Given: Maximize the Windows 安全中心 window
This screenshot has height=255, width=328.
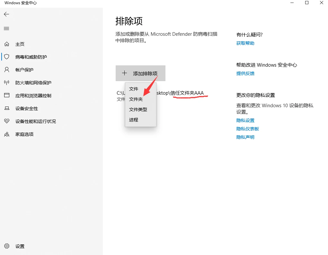Looking at the screenshot, I should tap(307, 3).
